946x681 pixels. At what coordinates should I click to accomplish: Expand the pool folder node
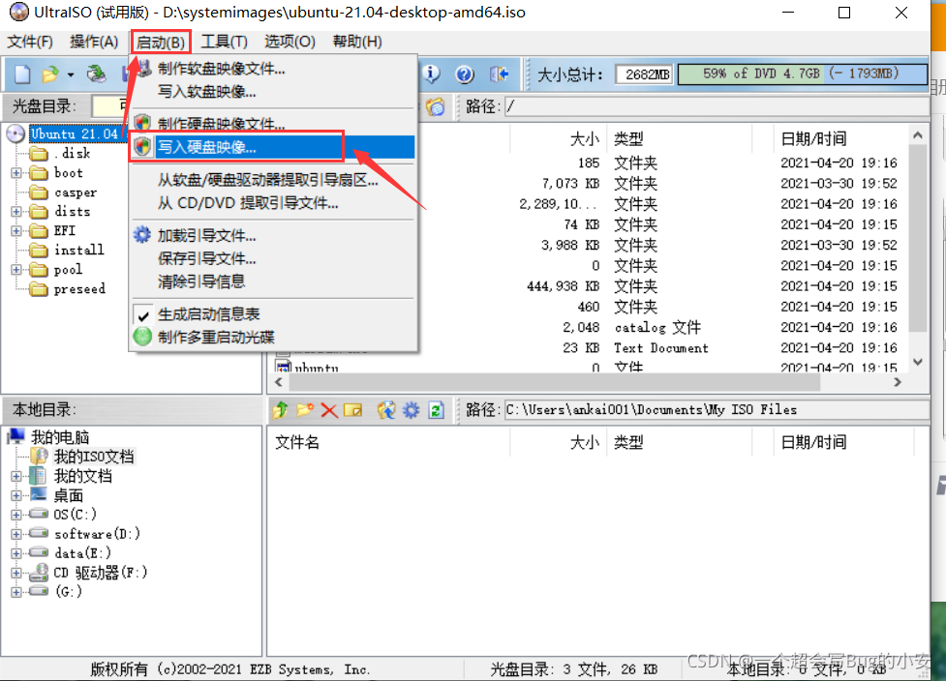(16, 269)
